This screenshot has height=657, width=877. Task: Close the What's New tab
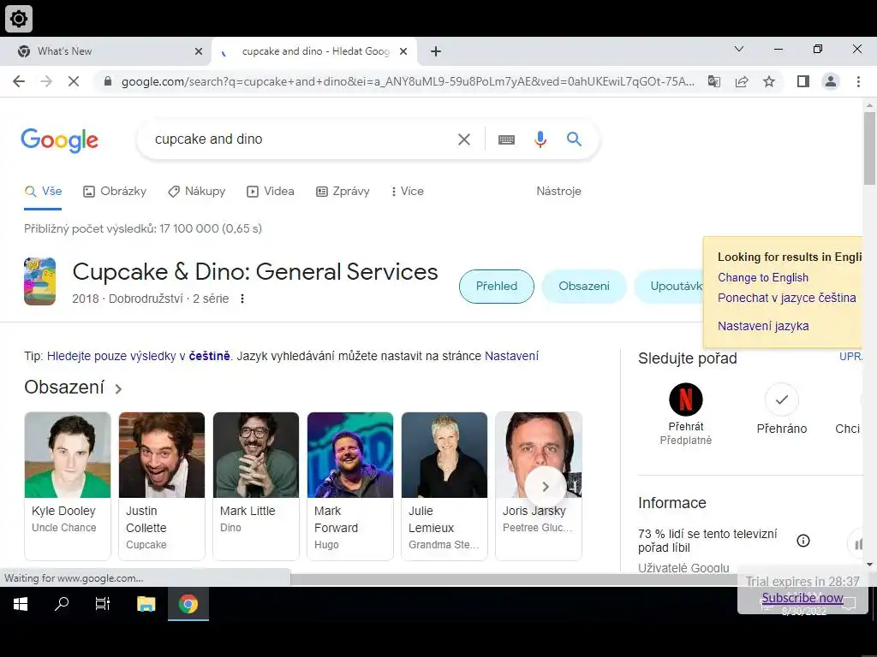coord(199,51)
